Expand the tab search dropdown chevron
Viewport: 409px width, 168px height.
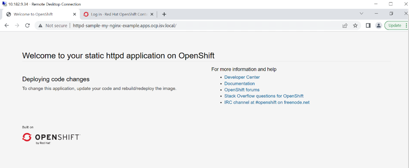361,14
